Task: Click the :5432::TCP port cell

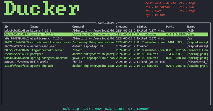Action: [174, 54]
